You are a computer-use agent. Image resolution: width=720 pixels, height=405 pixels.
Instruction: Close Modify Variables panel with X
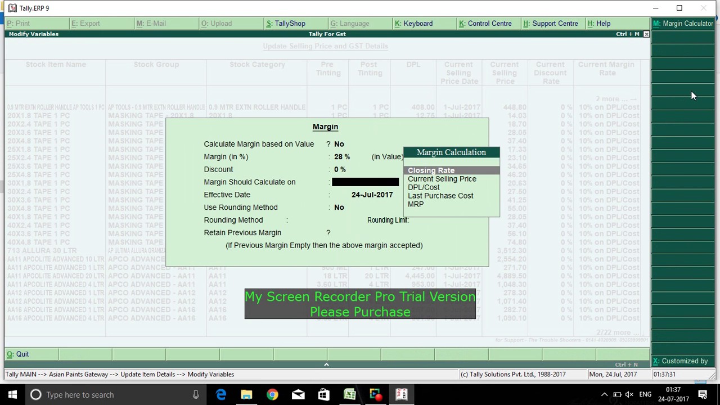click(646, 34)
